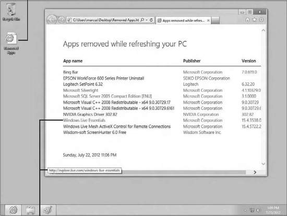Click 'SEIKO EPSON Corporation' publisher text
The width and height of the screenshot is (287, 216).
(207, 78)
